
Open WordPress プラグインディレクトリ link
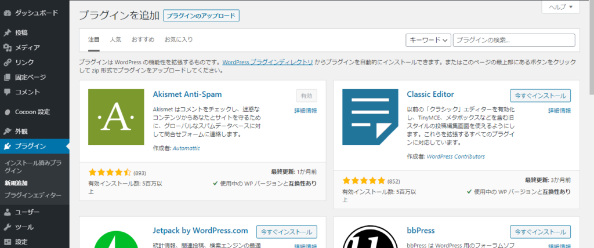268,62
